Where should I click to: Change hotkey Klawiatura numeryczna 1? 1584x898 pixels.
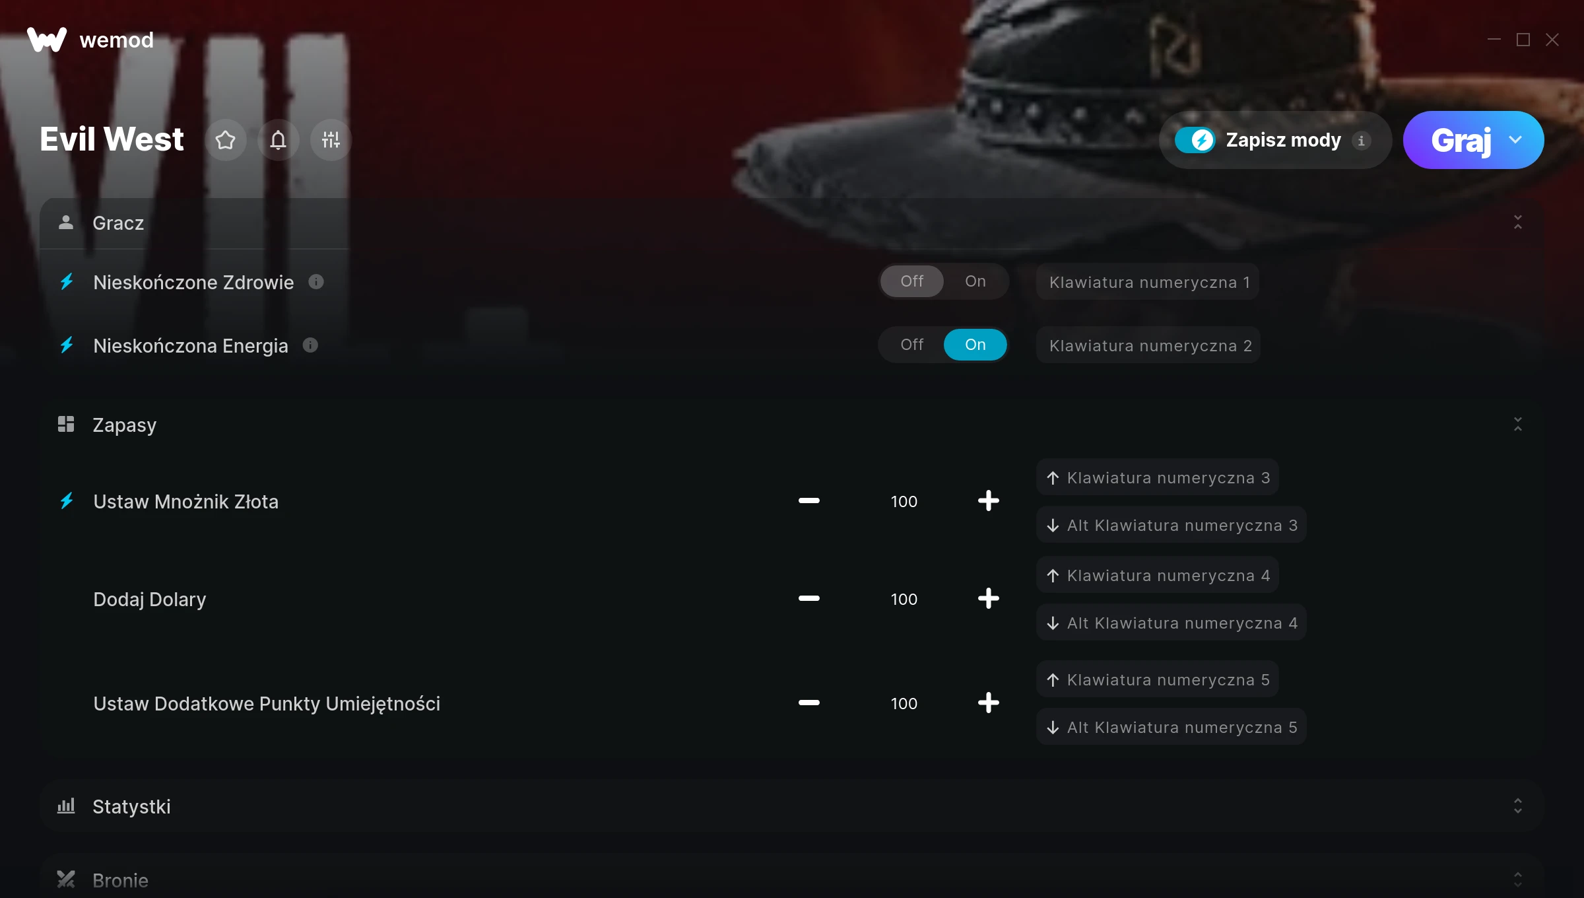click(x=1148, y=282)
